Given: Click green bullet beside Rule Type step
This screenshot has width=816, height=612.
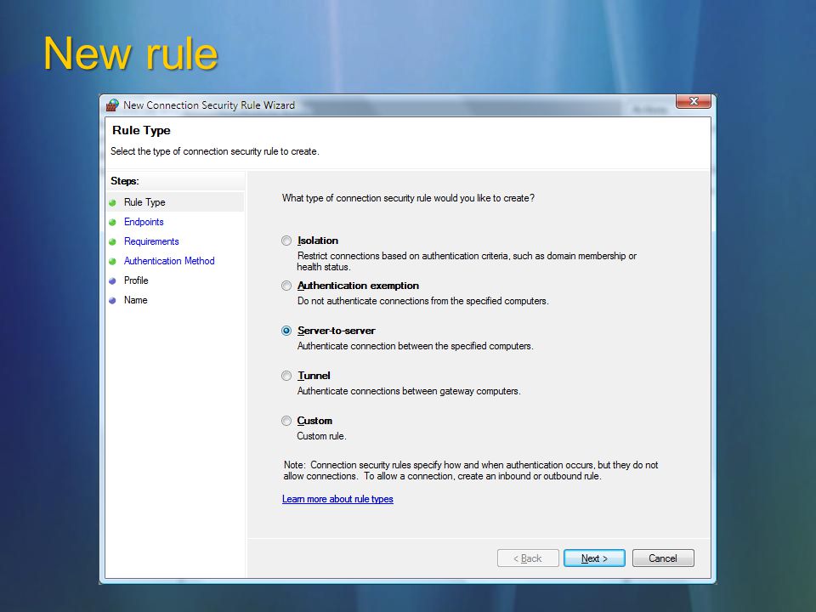Looking at the screenshot, I should 112,202.
